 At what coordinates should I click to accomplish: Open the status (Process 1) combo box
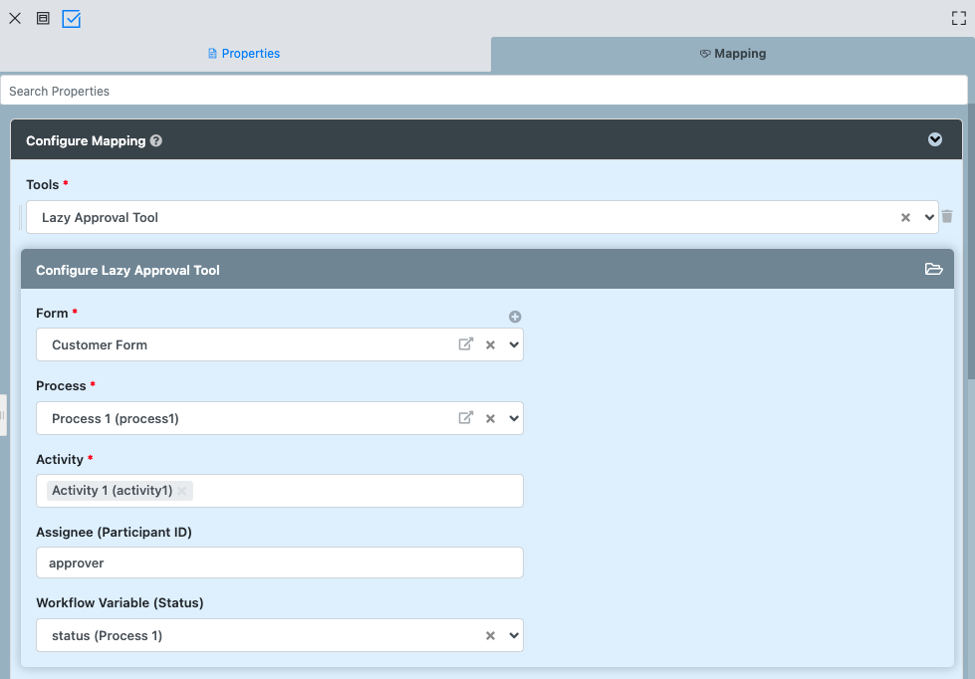pyautogui.click(x=280, y=635)
